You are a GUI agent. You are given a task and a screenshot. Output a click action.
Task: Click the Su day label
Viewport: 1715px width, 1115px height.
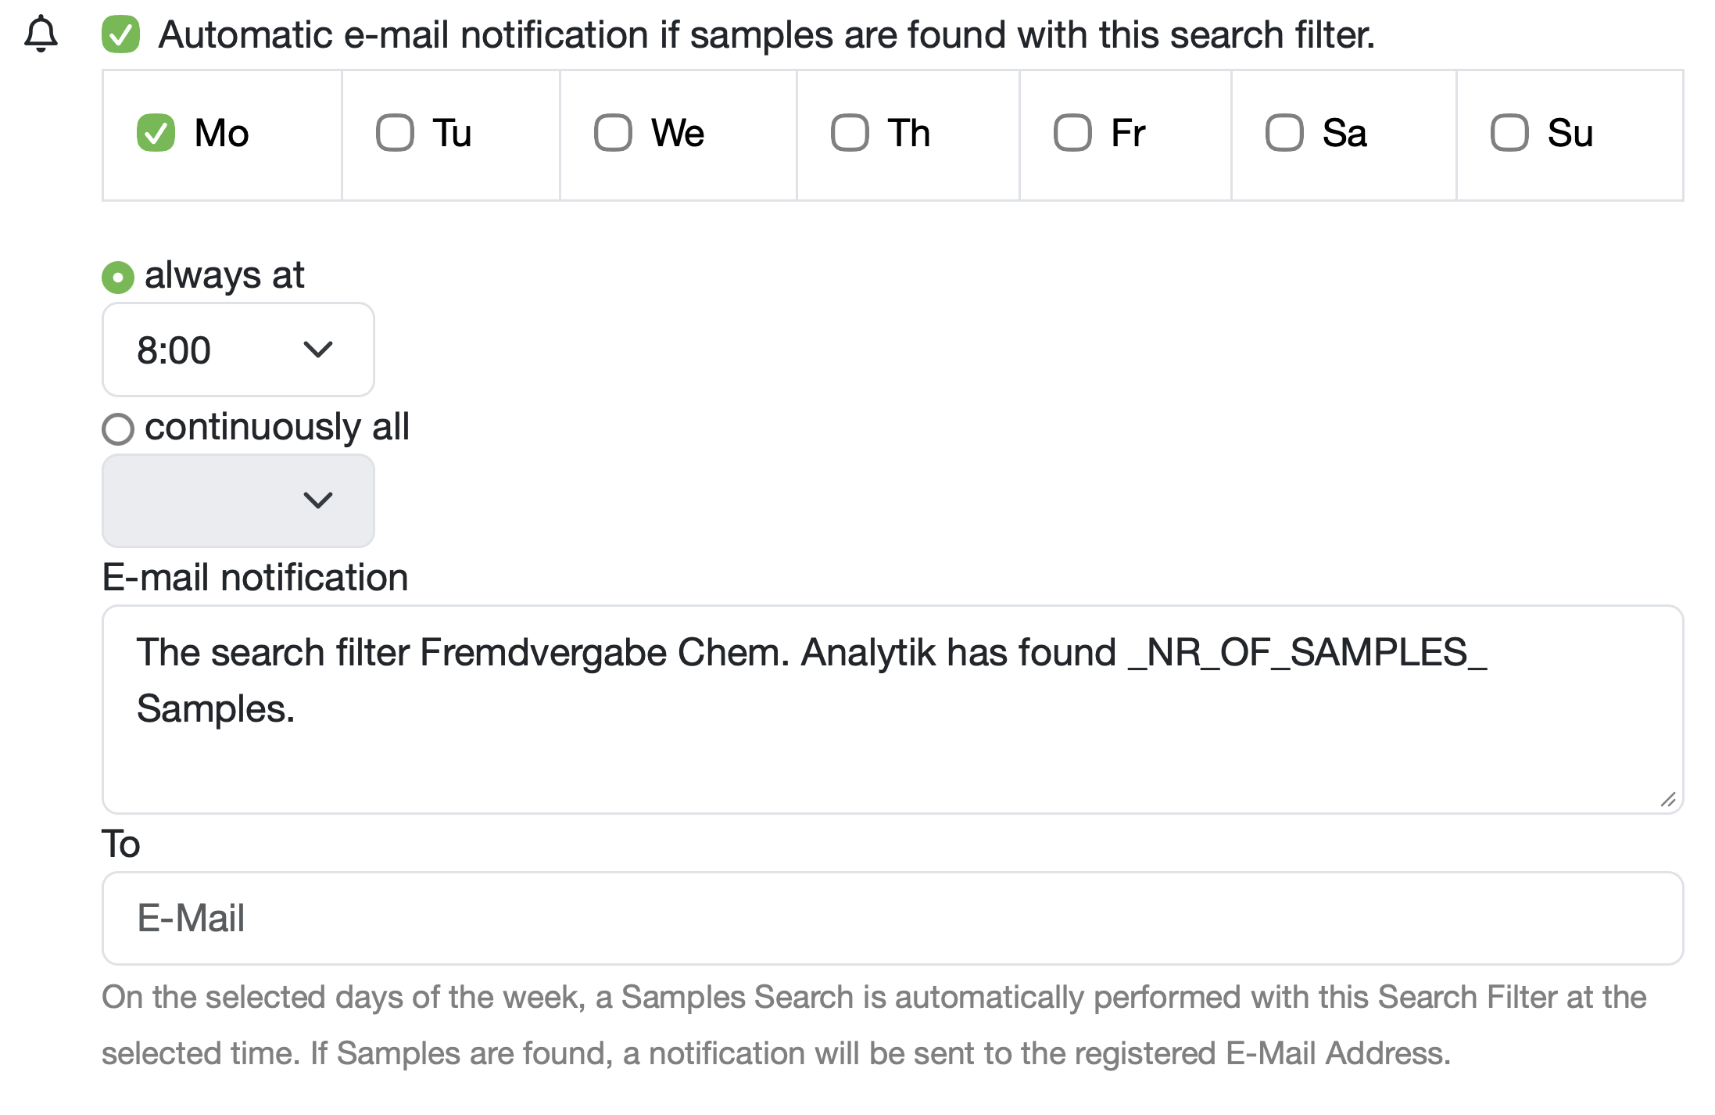(x=1570, y=133)
